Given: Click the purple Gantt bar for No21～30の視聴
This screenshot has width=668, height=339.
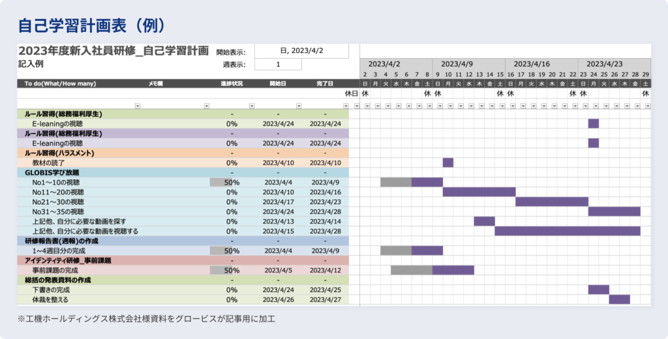Looking at the screenshot, I should coord(552,202).
